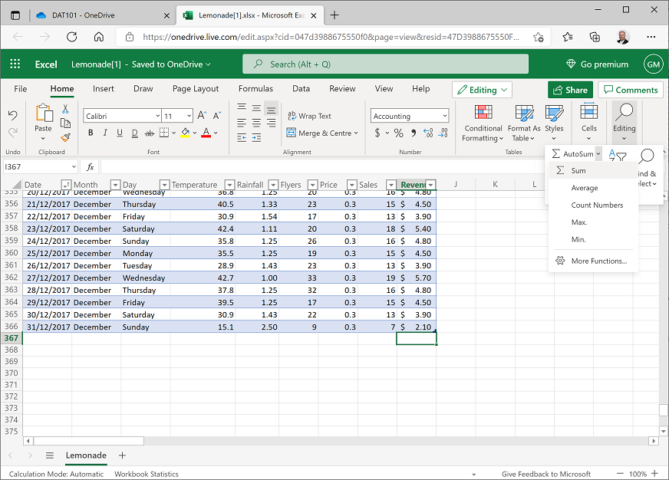
Task: Apply the yellow fill colour swatch
Action: pyautogui.click(x=185, y=133)
